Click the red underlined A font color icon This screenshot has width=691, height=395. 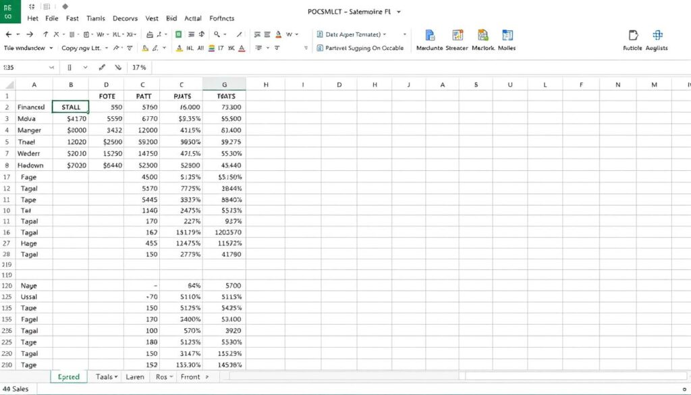(242, 48)
